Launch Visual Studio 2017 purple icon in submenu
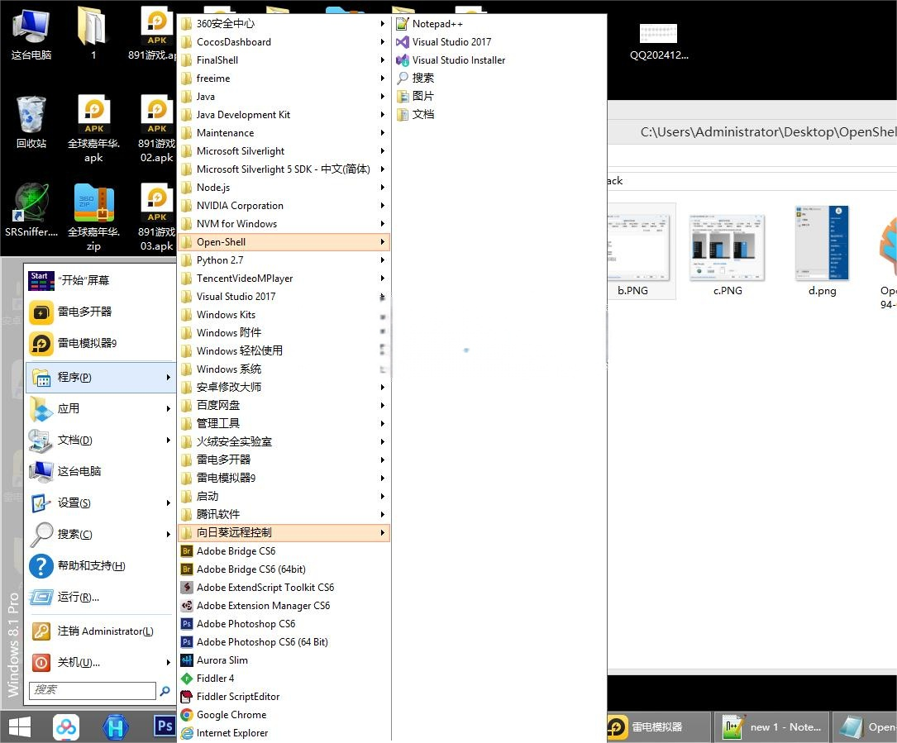The image size is (897, 743). click(x=402, y=42)
